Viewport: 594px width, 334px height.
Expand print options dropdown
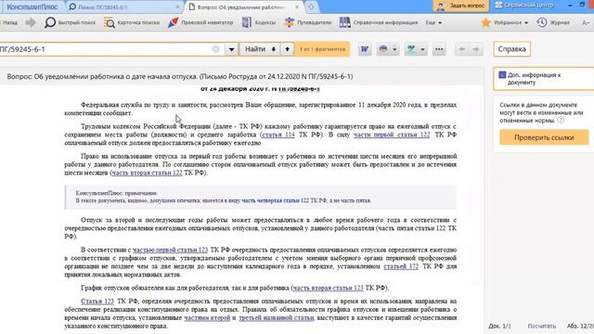pos(394,49)
